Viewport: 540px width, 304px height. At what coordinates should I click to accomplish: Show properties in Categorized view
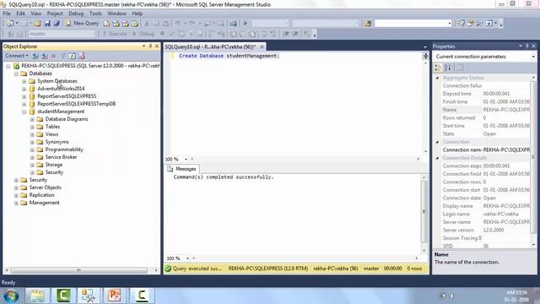(438, 68)
